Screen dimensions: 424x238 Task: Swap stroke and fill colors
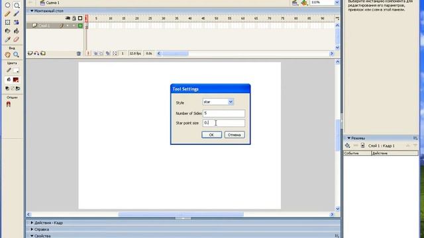18,89
